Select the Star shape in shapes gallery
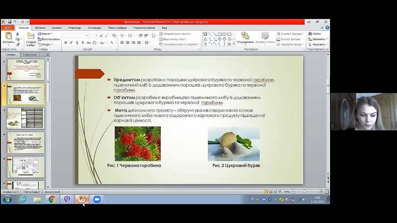The image size is (397, 223). 229,44
